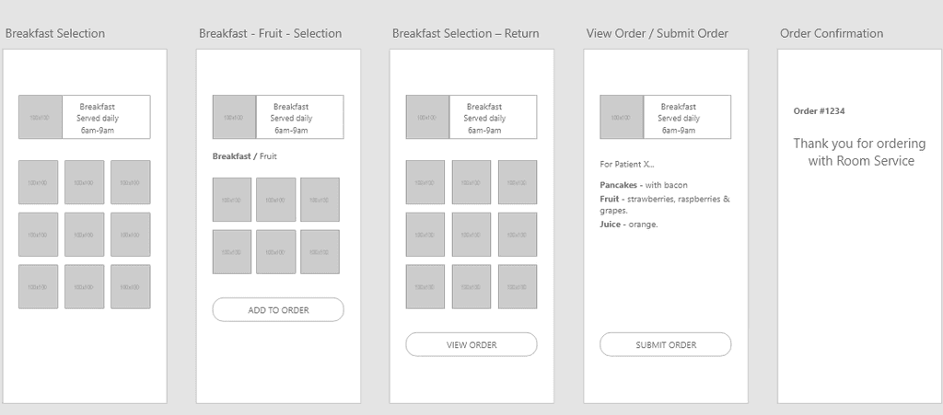Click the VIEW ORDER button
The image size is (943, 415).
471,345
